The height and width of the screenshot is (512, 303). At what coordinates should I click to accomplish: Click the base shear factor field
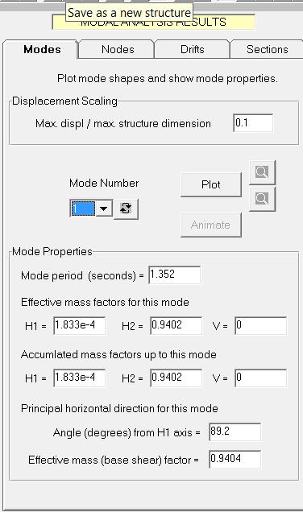point(235,460)
